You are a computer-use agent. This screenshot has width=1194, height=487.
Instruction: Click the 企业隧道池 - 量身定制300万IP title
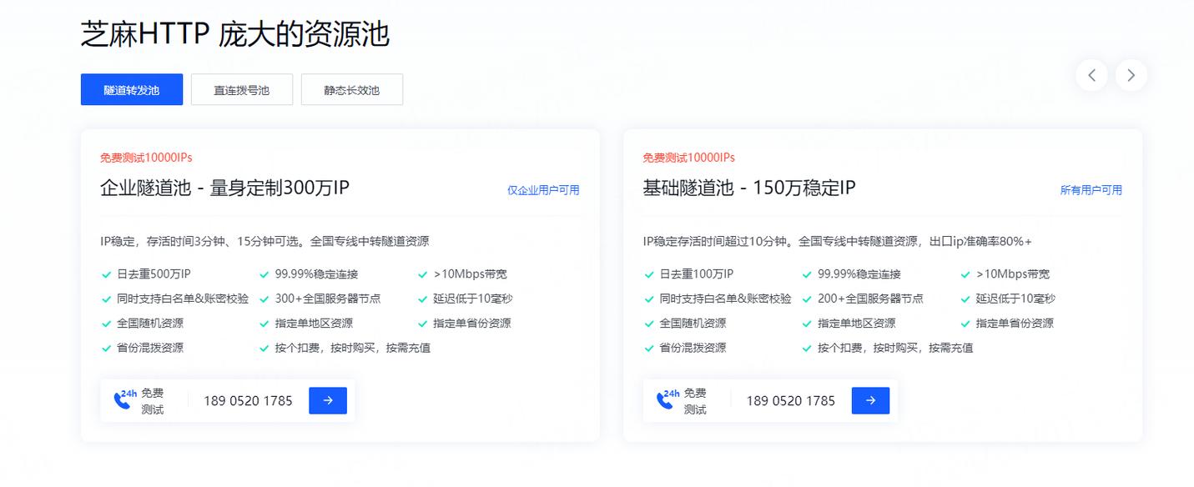point(224,188)
